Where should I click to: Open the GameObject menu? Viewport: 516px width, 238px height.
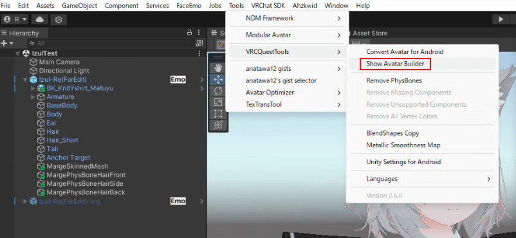[79, 6]
